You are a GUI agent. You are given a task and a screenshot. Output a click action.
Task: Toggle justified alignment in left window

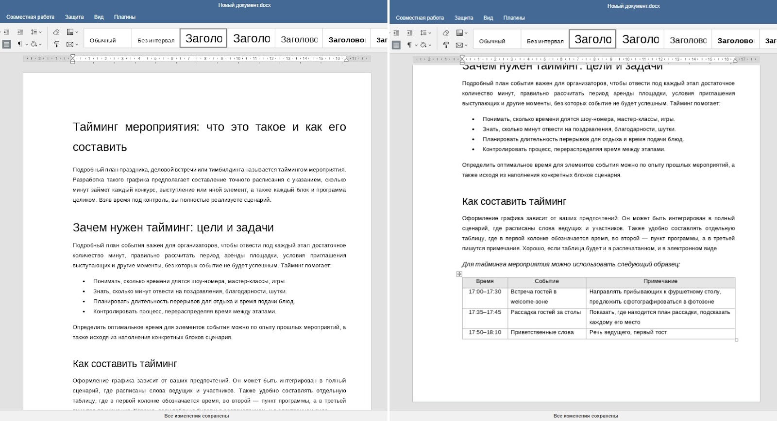pos(6,44)
